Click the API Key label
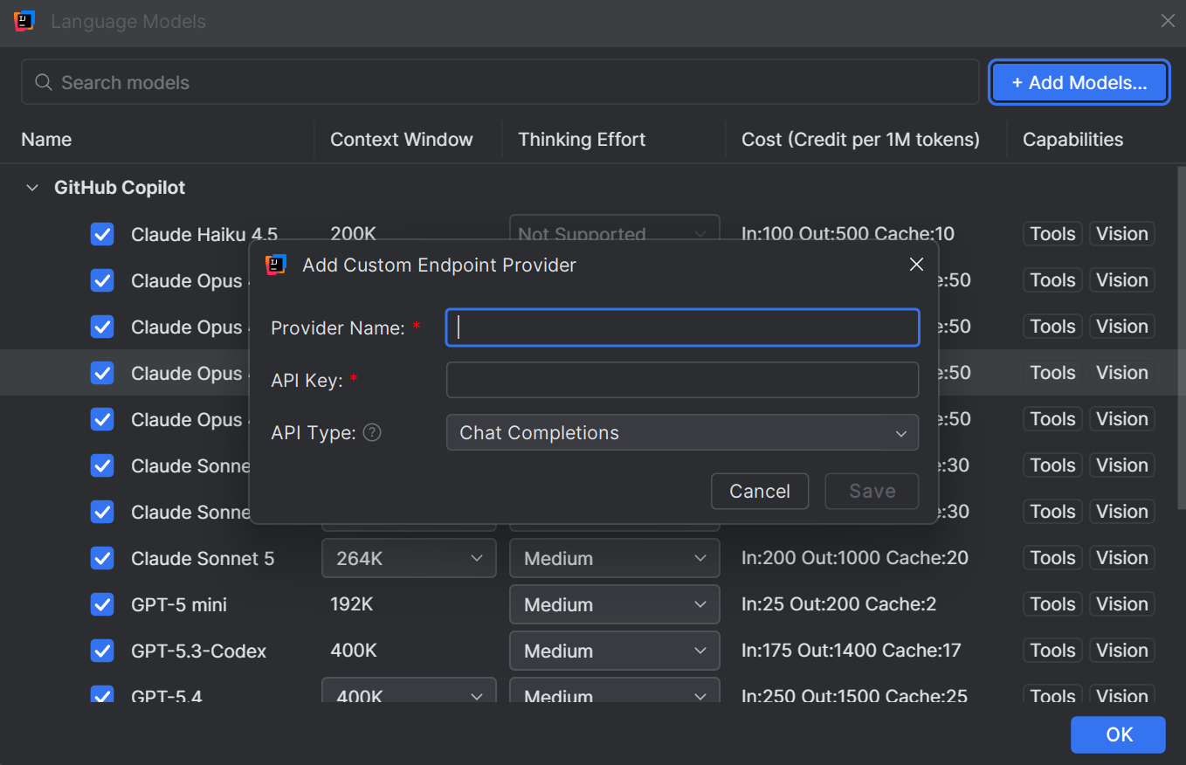 click(307, 380)
